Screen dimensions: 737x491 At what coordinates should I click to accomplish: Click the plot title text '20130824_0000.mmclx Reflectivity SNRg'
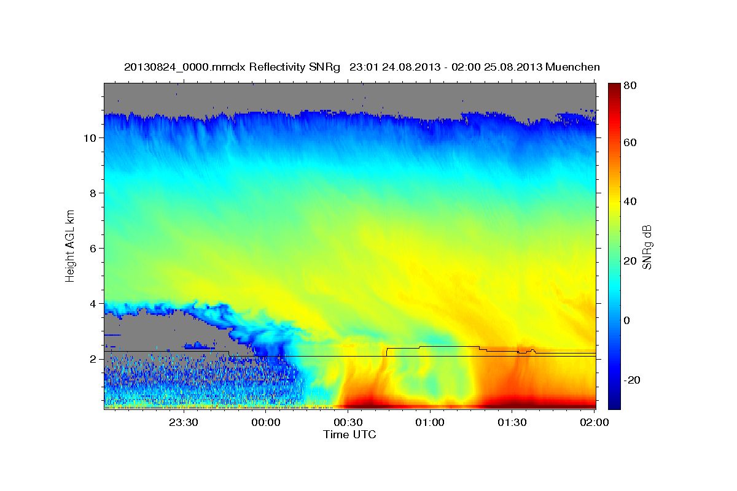[x=232, y=67]
